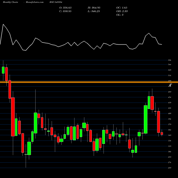Click the 529 price axis label

(169, 70)
